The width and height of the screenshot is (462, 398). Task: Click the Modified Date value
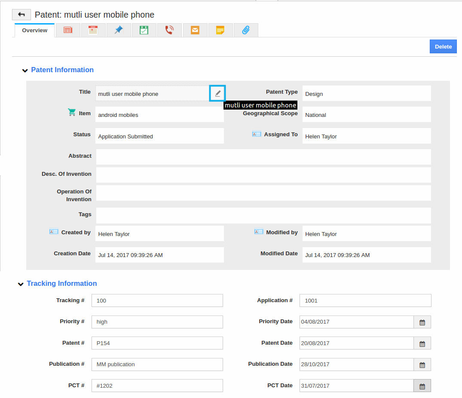[x=367, y=255]
